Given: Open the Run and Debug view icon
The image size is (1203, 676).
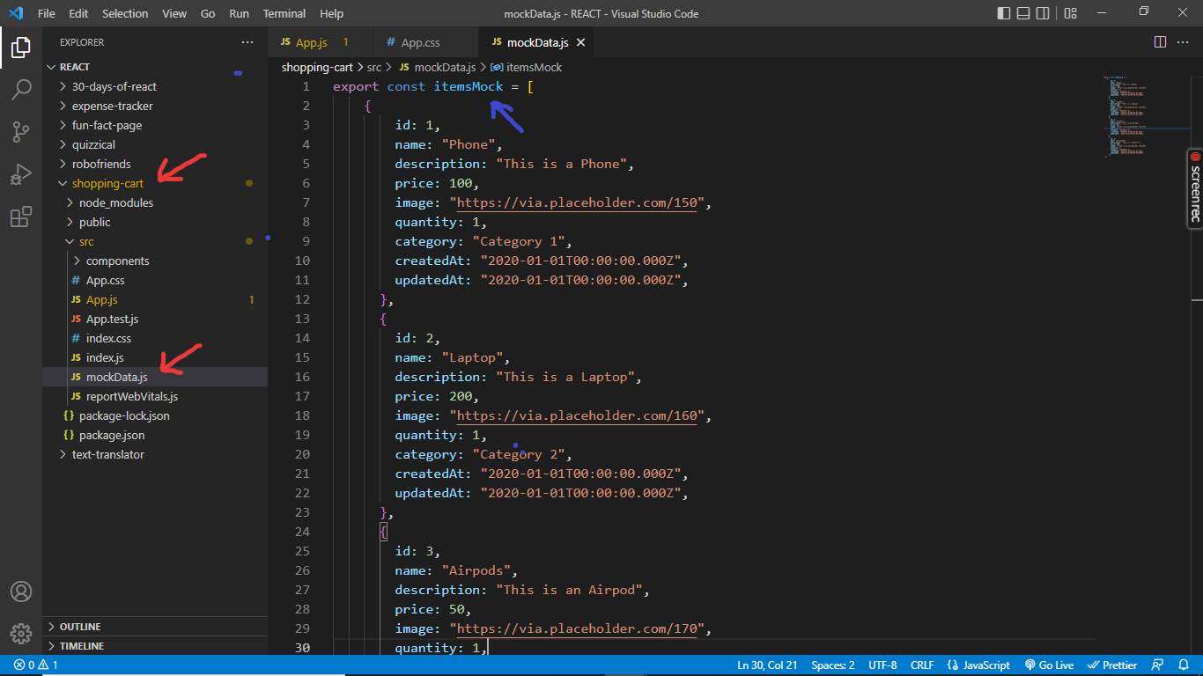Looking at the screenshot, I should pyautogui.click(x=21, y=174).
